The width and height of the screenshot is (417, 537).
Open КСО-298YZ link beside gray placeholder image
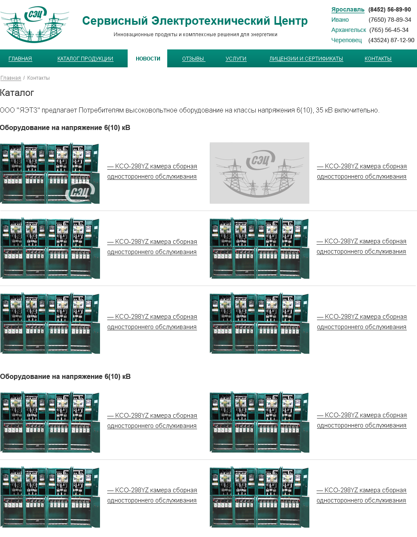coord(362,171)
